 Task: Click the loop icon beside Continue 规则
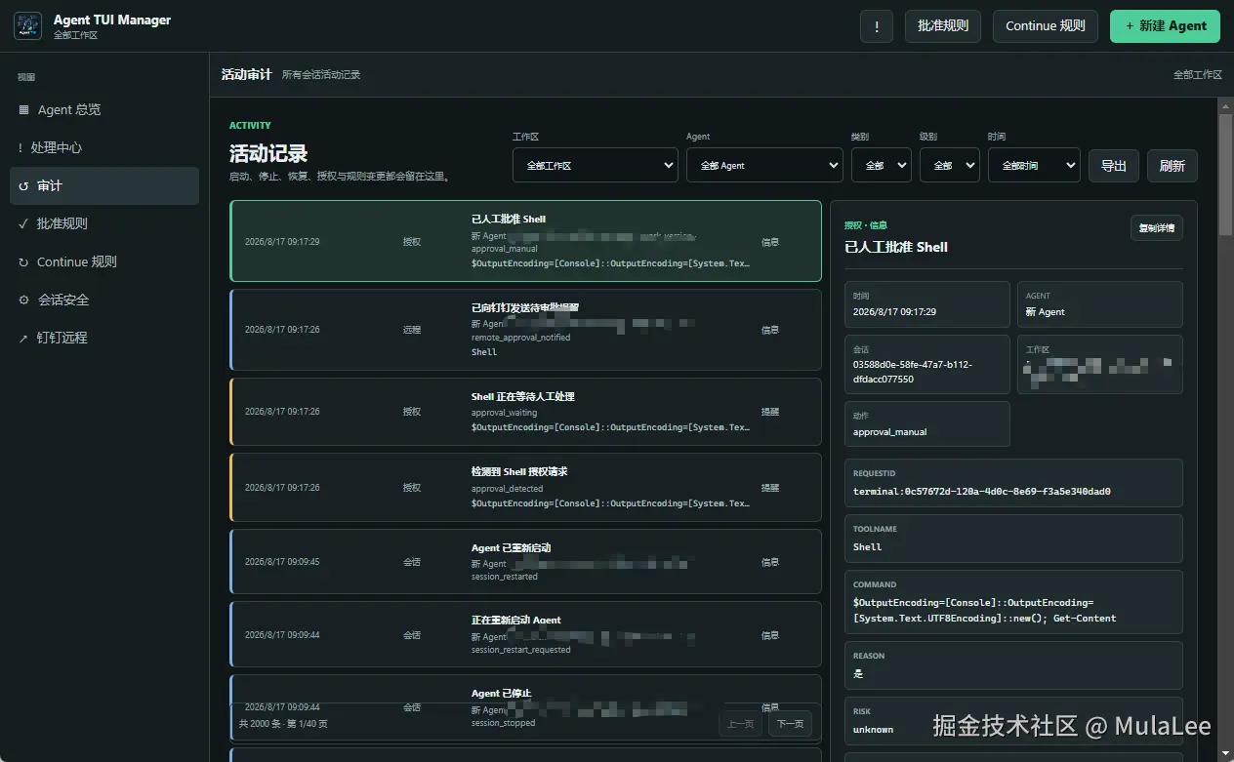tap(23, 261)
